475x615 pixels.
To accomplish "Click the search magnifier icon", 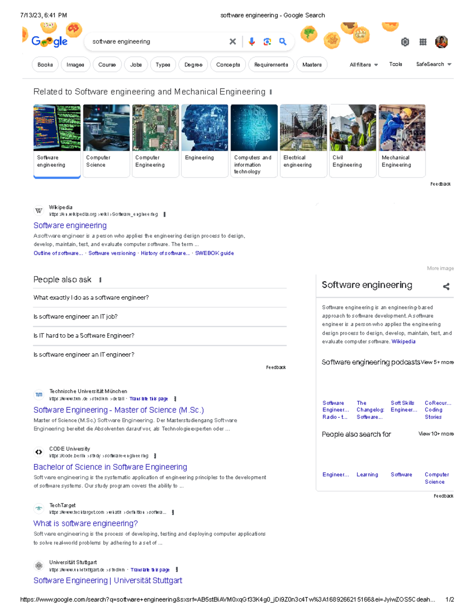I will coord(282,41).
